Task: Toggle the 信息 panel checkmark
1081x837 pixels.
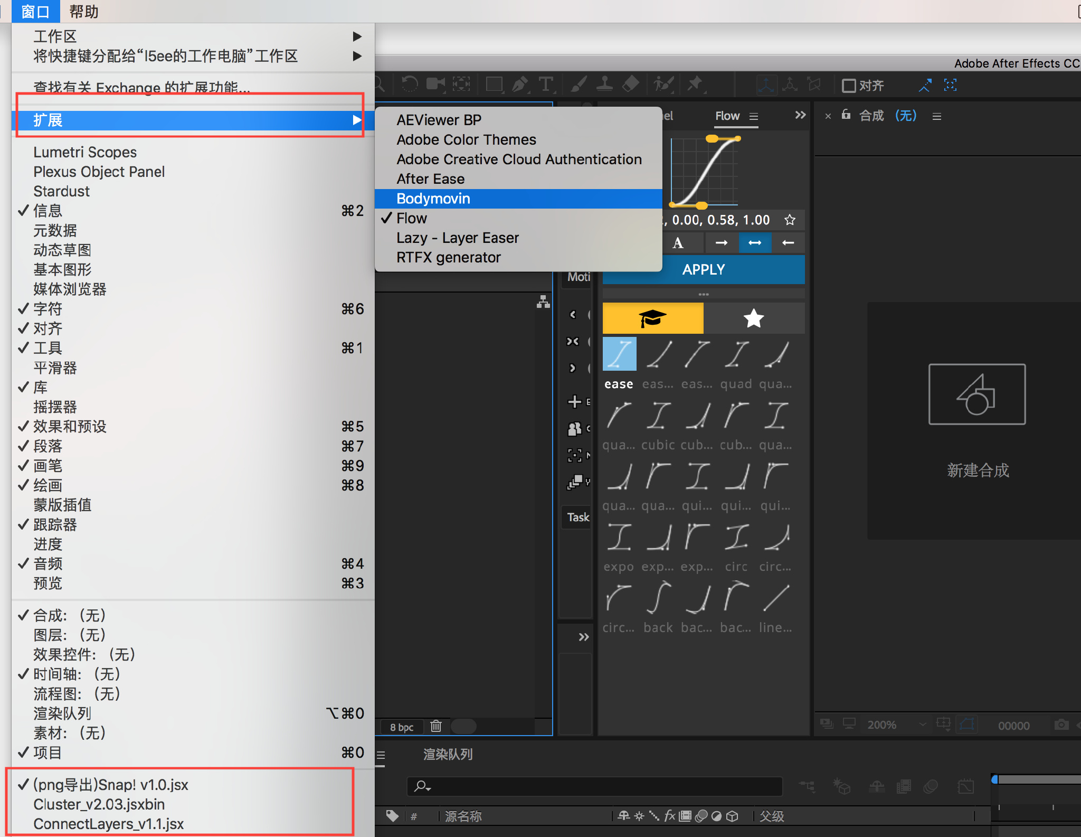Action: 48,211
